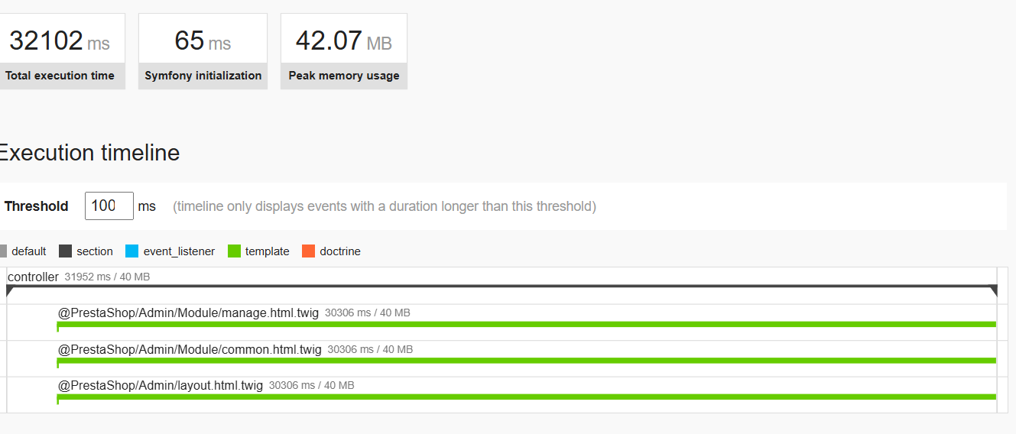
Task: Click the gray default legend swatch
Action: [x=3, y=251]
